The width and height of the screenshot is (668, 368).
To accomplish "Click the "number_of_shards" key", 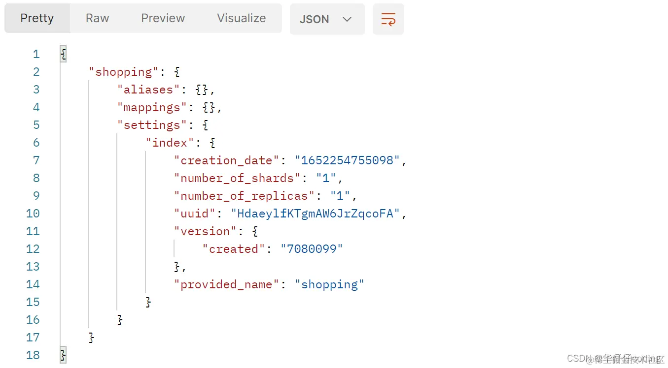I will 238,178.
